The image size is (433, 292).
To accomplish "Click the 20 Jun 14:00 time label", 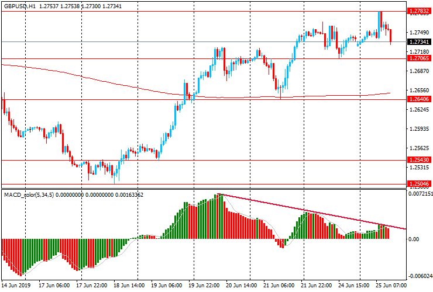I will coord(242,285).
